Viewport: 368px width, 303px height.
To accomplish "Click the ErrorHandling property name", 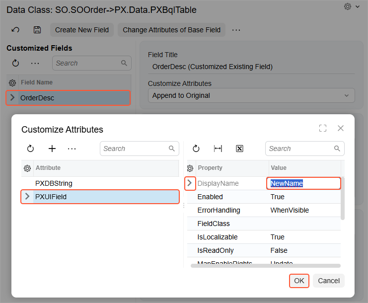I will [x=219, y=210].
